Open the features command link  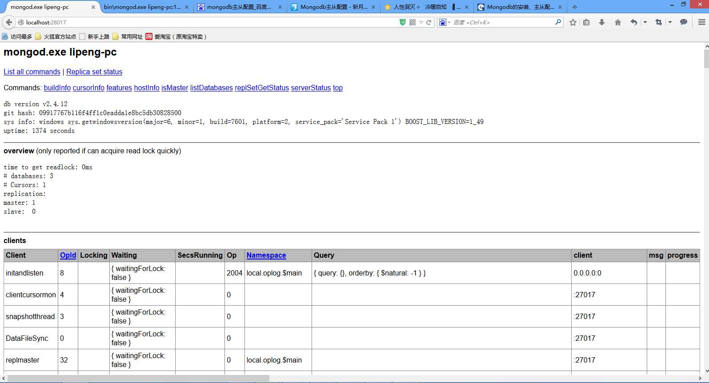pyautogui.click(x=119, y=88)
